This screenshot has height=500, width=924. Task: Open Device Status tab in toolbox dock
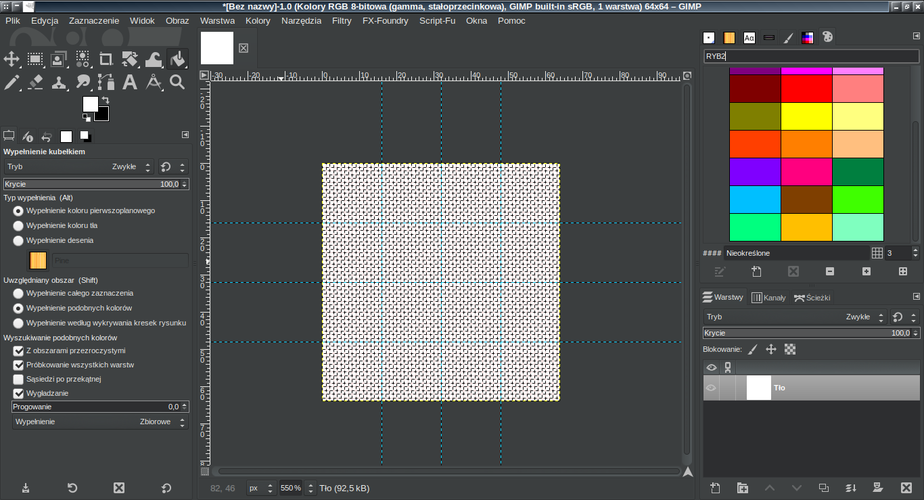[28, 136]
